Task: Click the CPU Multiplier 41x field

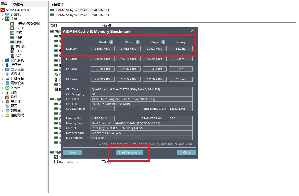Action: tap(103, 109)
